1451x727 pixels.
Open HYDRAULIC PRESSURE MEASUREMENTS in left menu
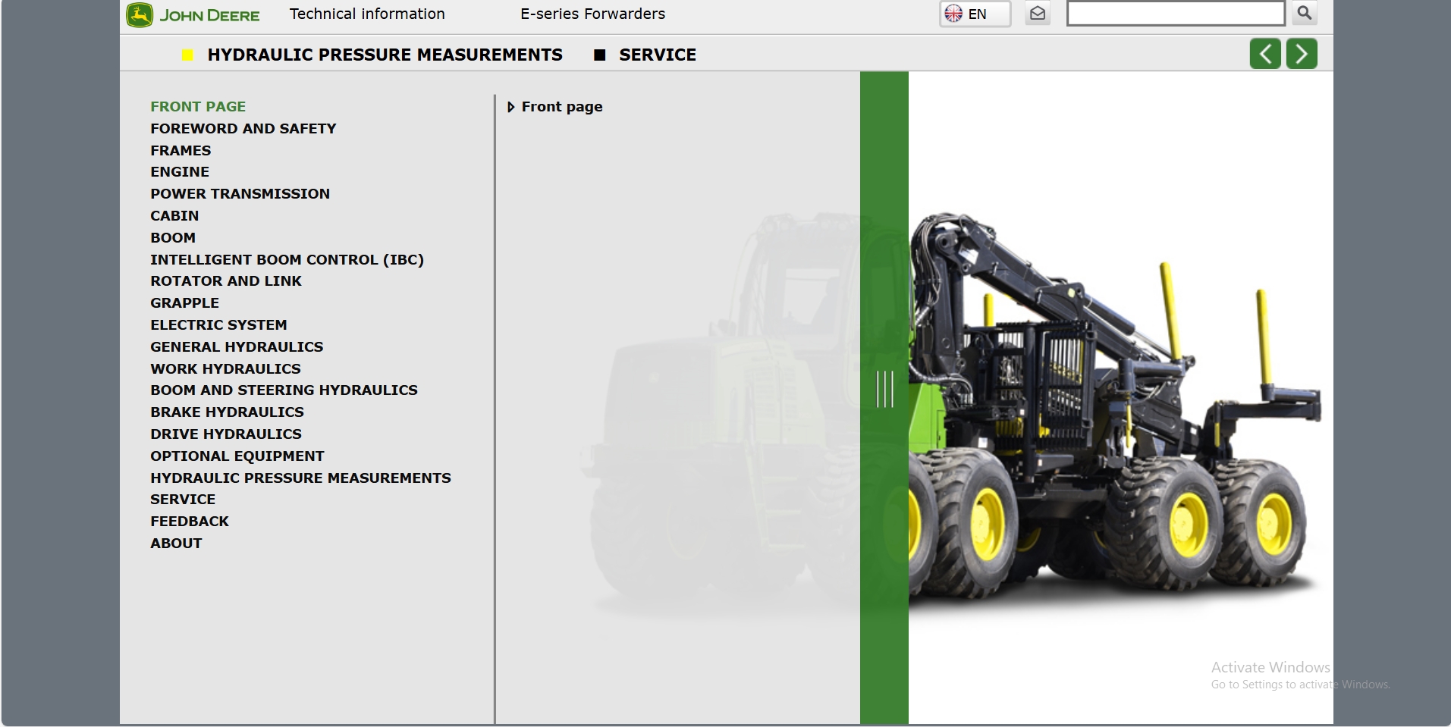click(300, 478)
